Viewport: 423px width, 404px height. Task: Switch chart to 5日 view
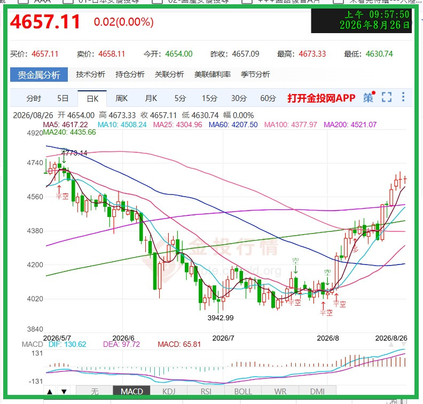(63, 98)
